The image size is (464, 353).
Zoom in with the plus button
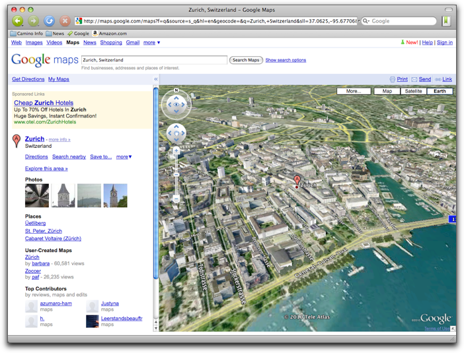pos(176,151)
